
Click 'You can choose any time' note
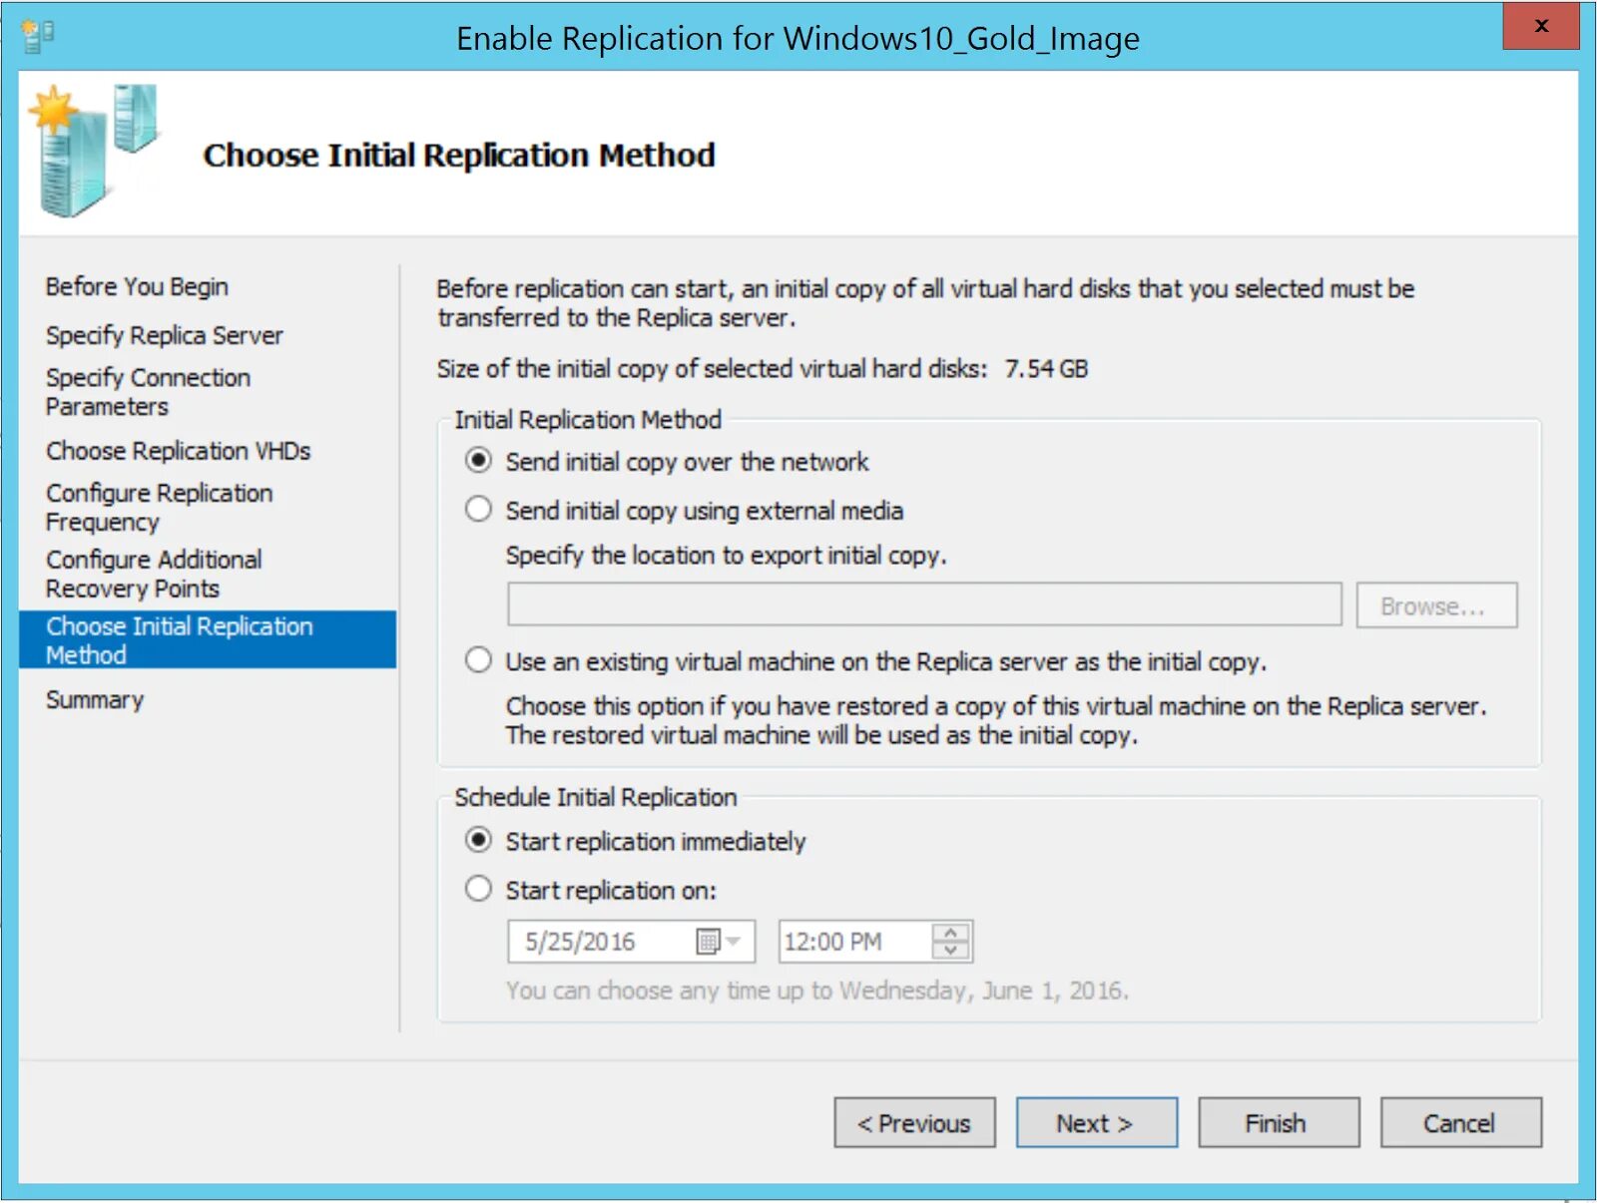click(x=817, y=992)
